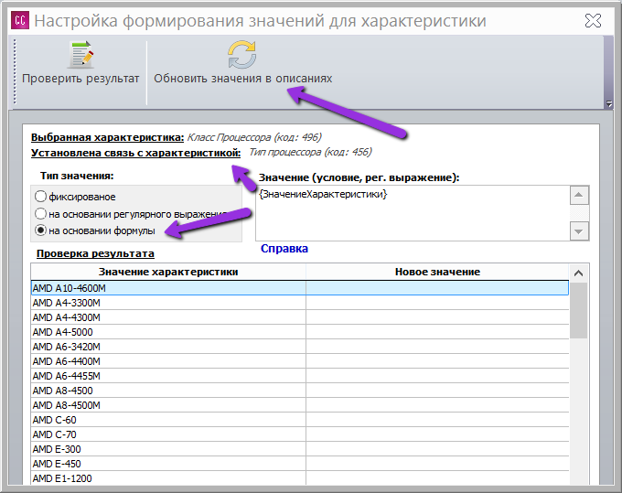Select the AMD A4-4300M row
This screenshot has height=493, width=622.
click(x=299, y=317)
